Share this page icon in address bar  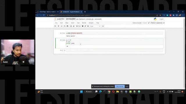point(157,15)
